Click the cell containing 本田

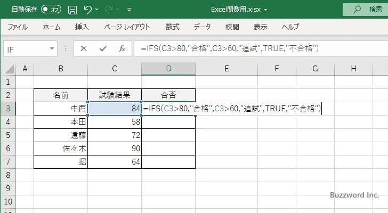[61, 122]
